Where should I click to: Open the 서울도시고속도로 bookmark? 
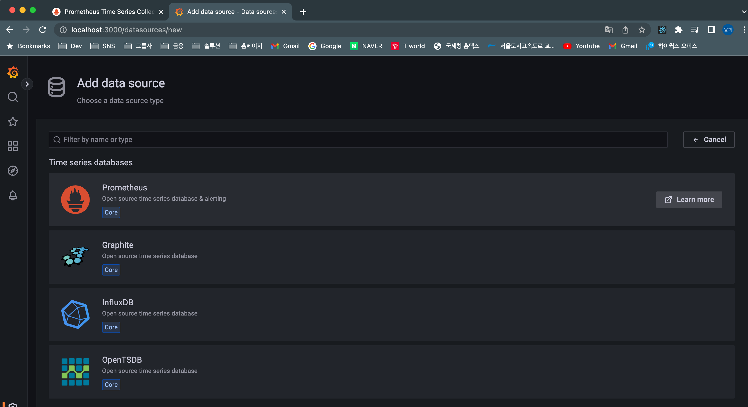click(x=521, y=46)
